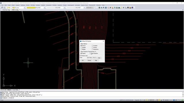Click the MODEL toggle in status bar
Viewport: 184px width, 103px height.
(167, 100)
